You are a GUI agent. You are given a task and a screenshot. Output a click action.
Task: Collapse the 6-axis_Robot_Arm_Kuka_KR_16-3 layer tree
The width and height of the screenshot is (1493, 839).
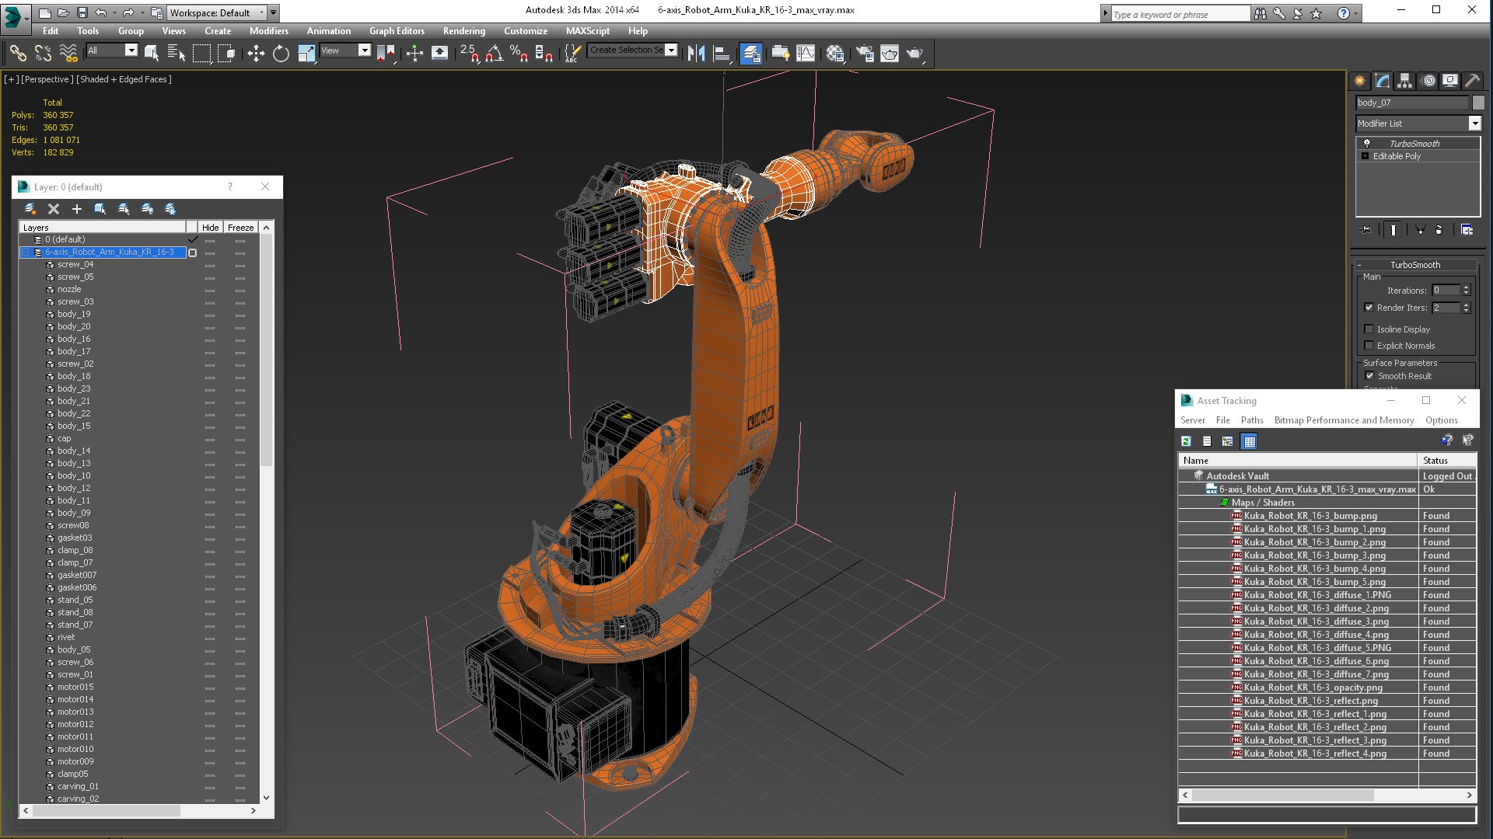tap(26, 252)
